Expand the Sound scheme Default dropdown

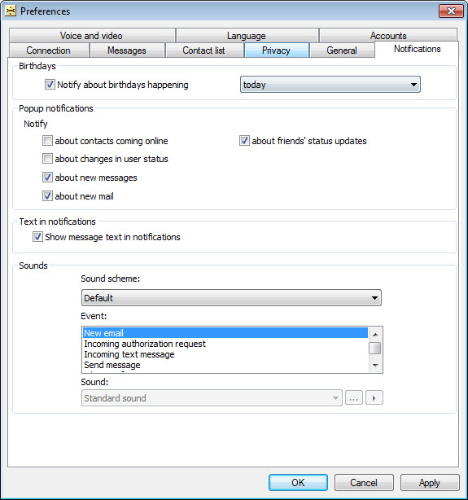(231, 298)
